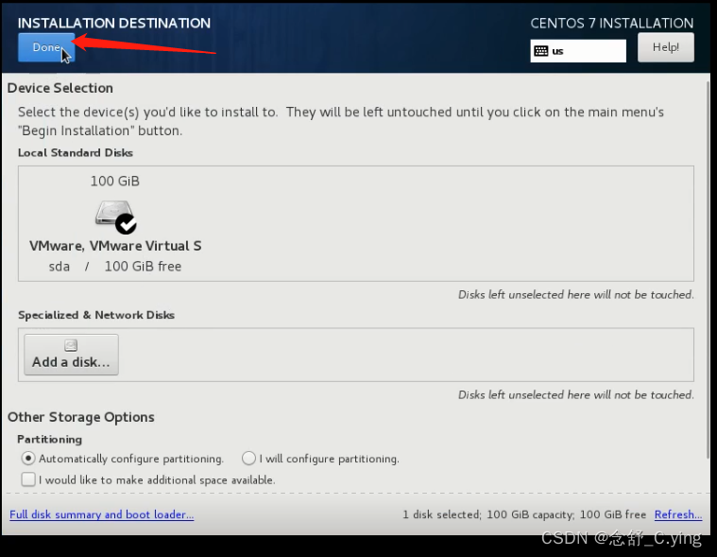Click the keyboard icon beside us
This screenshot has height=557, width=717.
[541, 51]
